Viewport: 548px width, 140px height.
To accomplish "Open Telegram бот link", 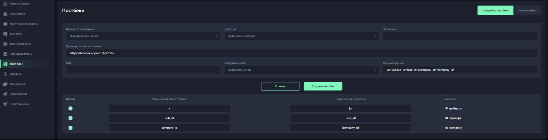I will coord(19,94).
